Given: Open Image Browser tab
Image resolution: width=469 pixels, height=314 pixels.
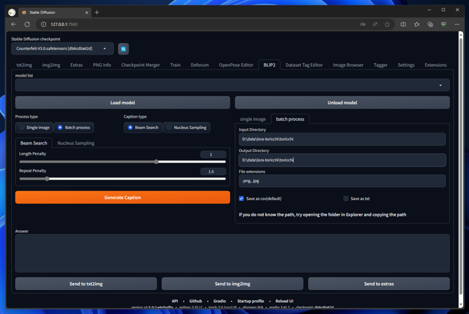Looking at the screenshot, I should pyautogui.click(x=348, y=65).
